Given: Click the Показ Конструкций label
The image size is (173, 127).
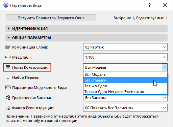Looking at the screenshot, I should 30,67.
